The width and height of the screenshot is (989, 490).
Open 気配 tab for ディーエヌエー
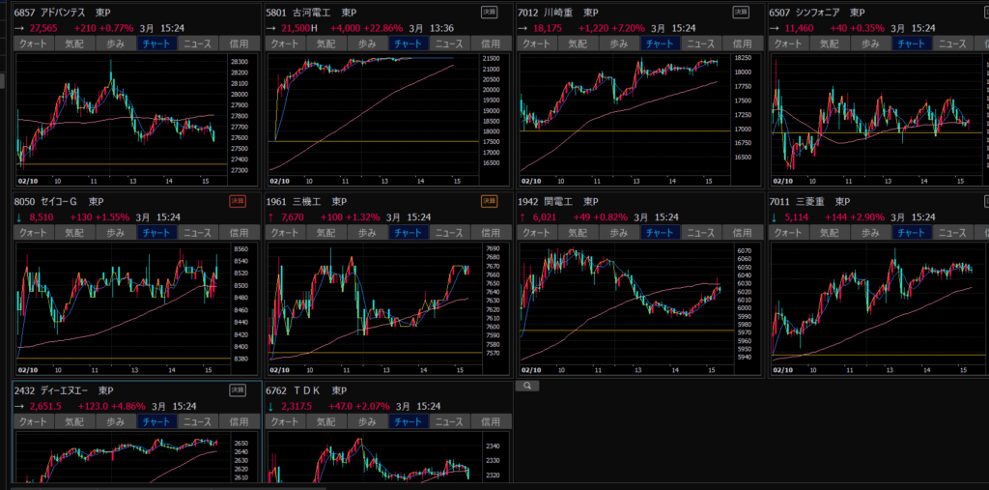coord(74,421)
